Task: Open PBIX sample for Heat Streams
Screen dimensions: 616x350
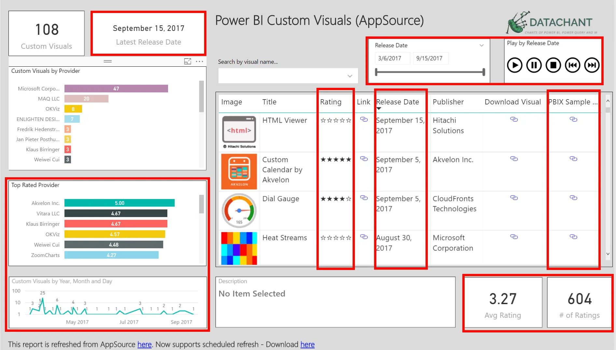Action: (x=573, y=237)
